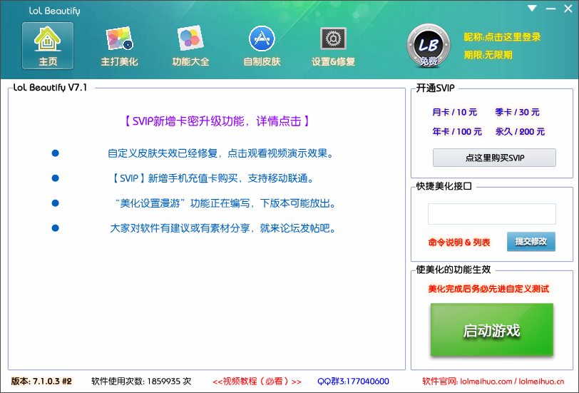Screen dimensions: 579x393
Task: Open the 主打美化 photo icon tab
Action: tap(119, 46)
